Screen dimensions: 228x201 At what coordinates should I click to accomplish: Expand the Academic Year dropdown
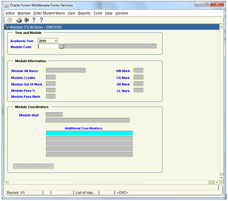pyautogui.click(x=56, y=41)
